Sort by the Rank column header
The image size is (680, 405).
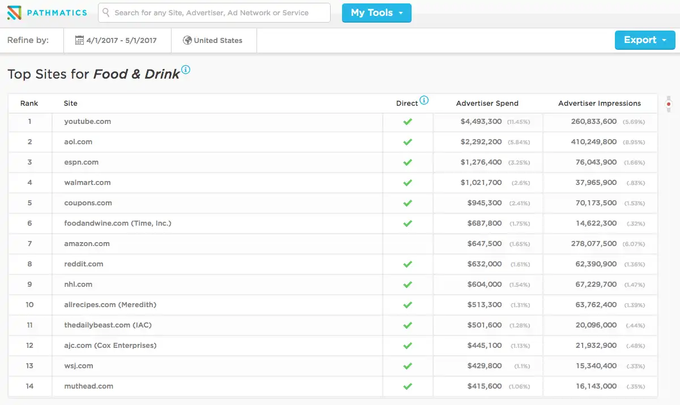coord(29,104)
